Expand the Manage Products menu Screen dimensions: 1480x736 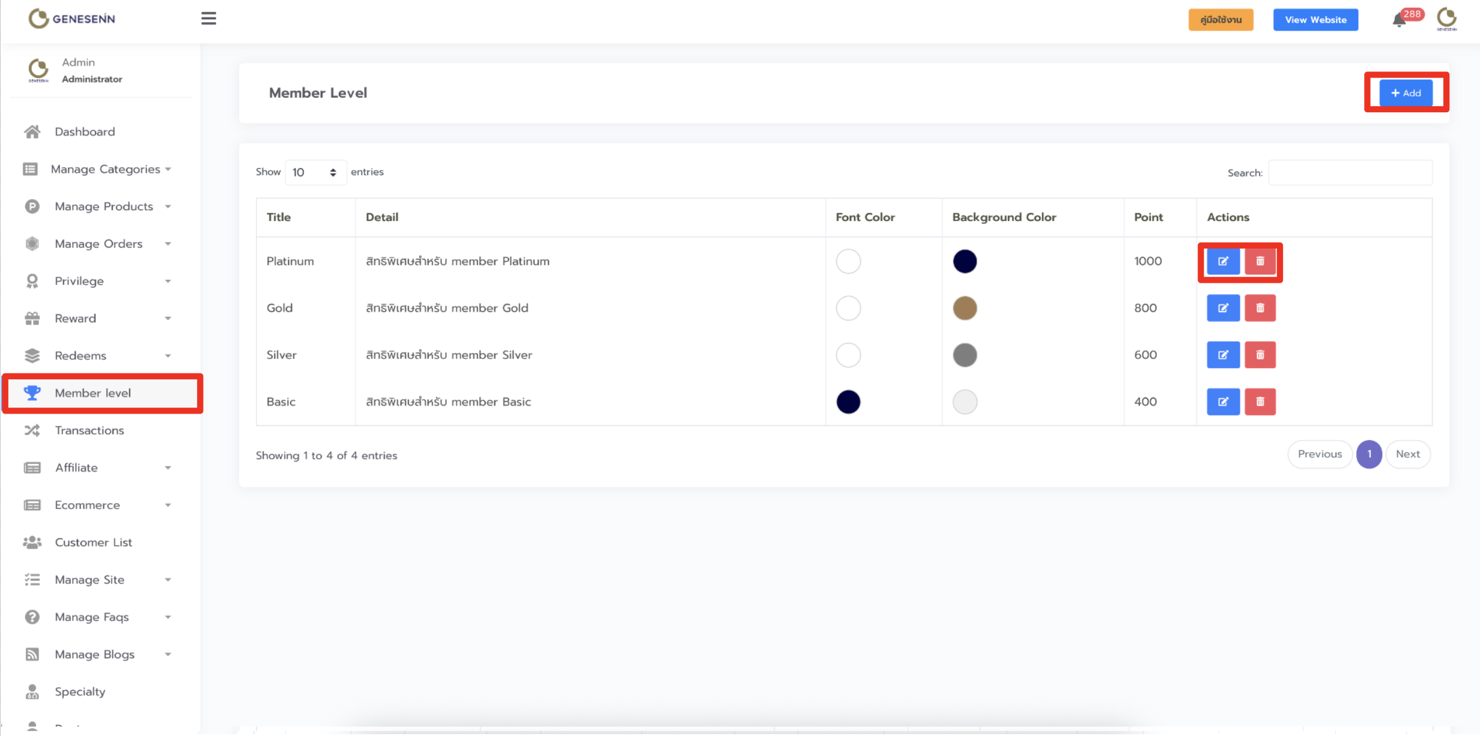[x=104, y=207]
